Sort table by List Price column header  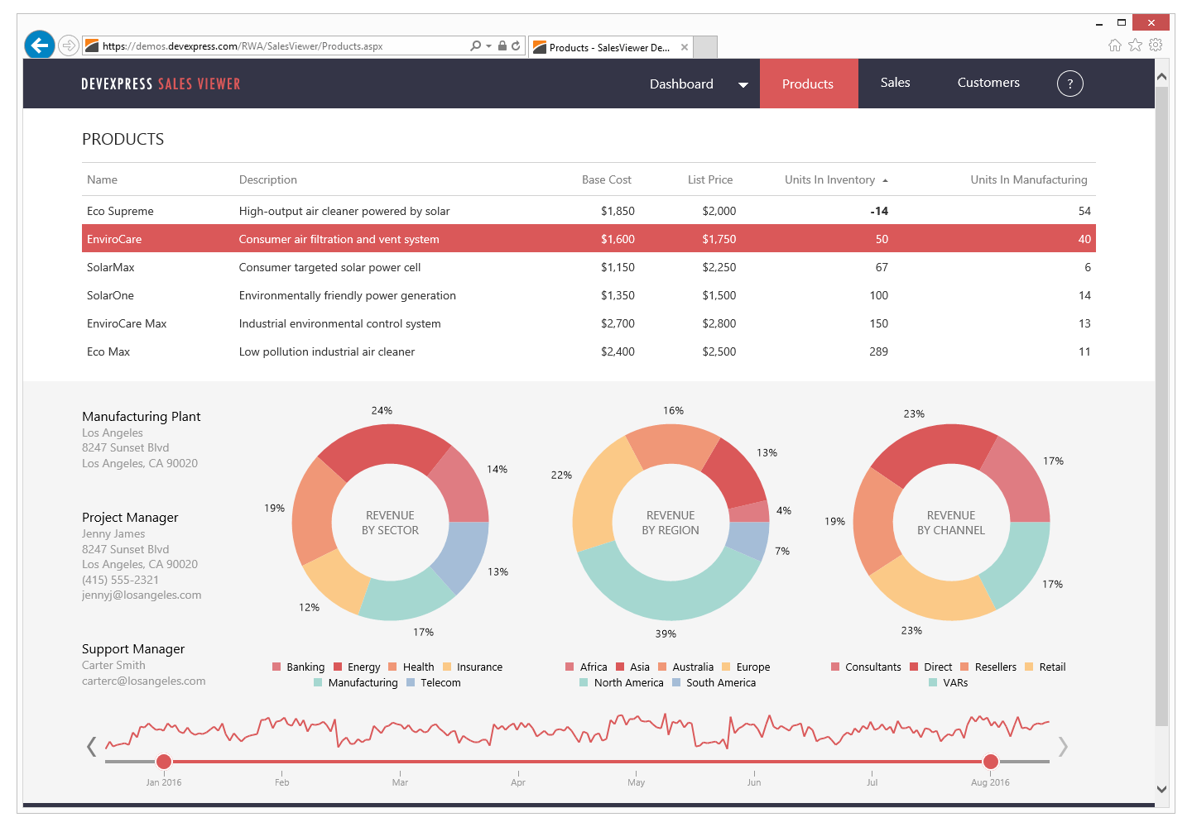point(709,179)
